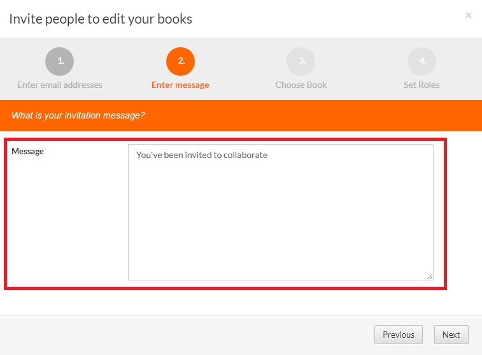Click the step 1 circle icon
This screenshot has height=355, width=482.
point(59,61)
